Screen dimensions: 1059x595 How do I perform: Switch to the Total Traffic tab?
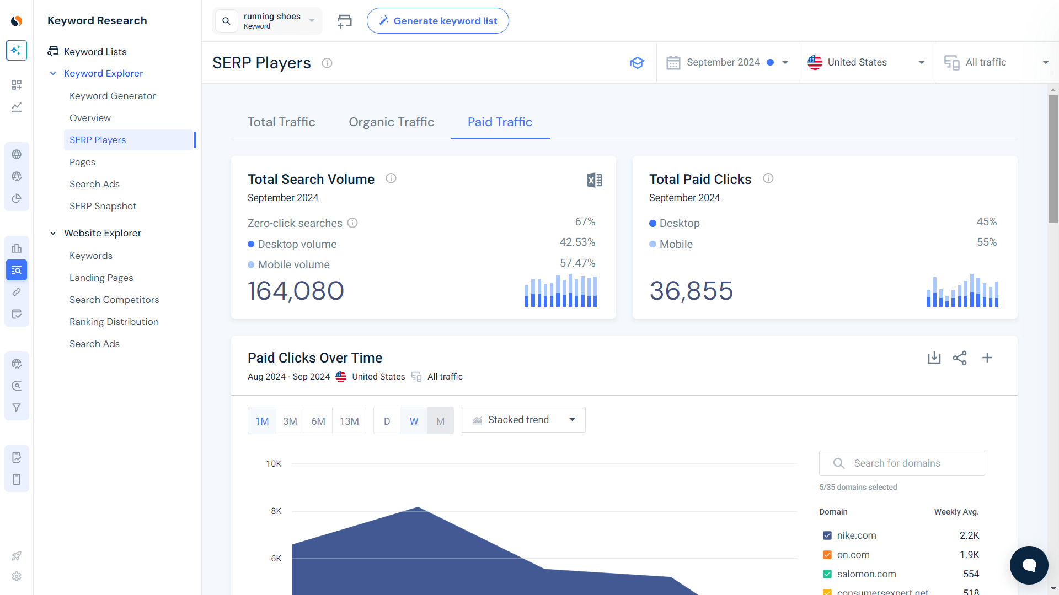pos(281,122)
